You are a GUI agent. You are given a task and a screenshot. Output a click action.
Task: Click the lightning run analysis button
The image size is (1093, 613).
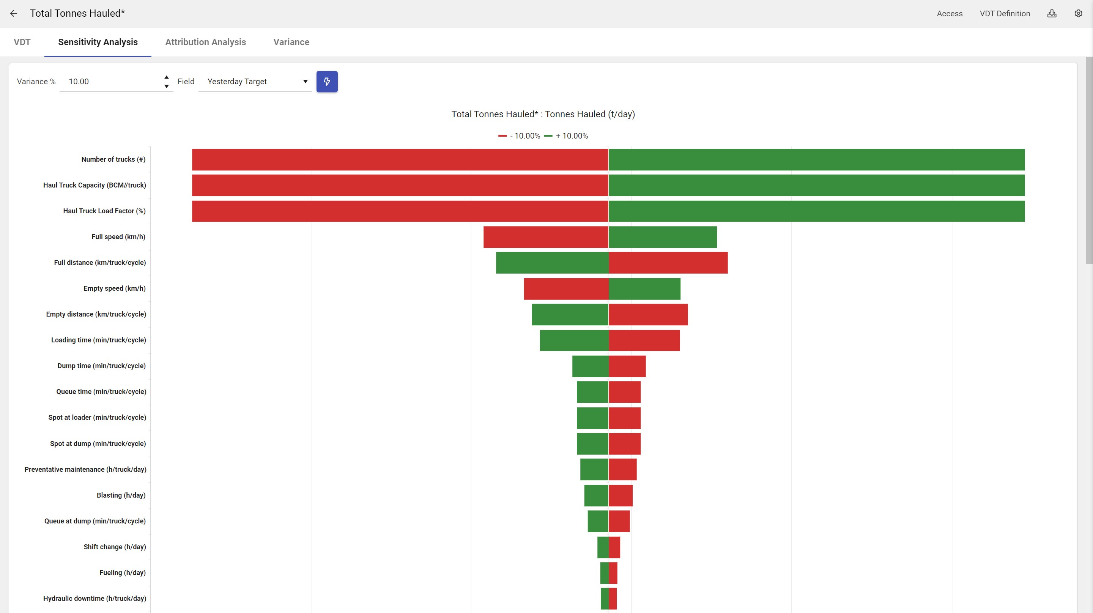point(327,82)
